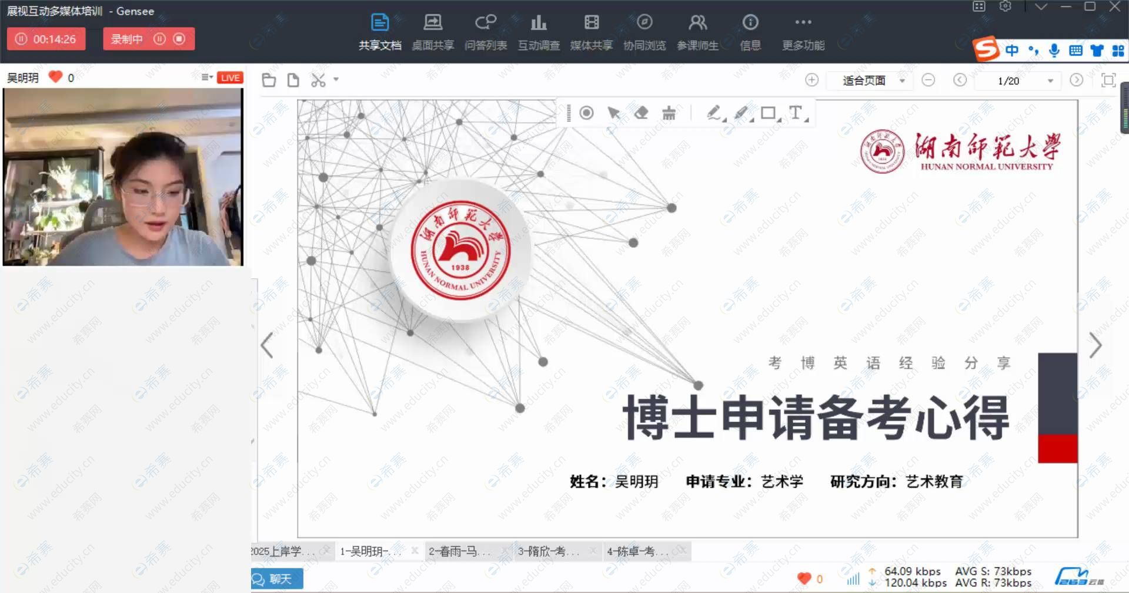Close the 3-隋欣-考 document tab

(x=593, y=551)
